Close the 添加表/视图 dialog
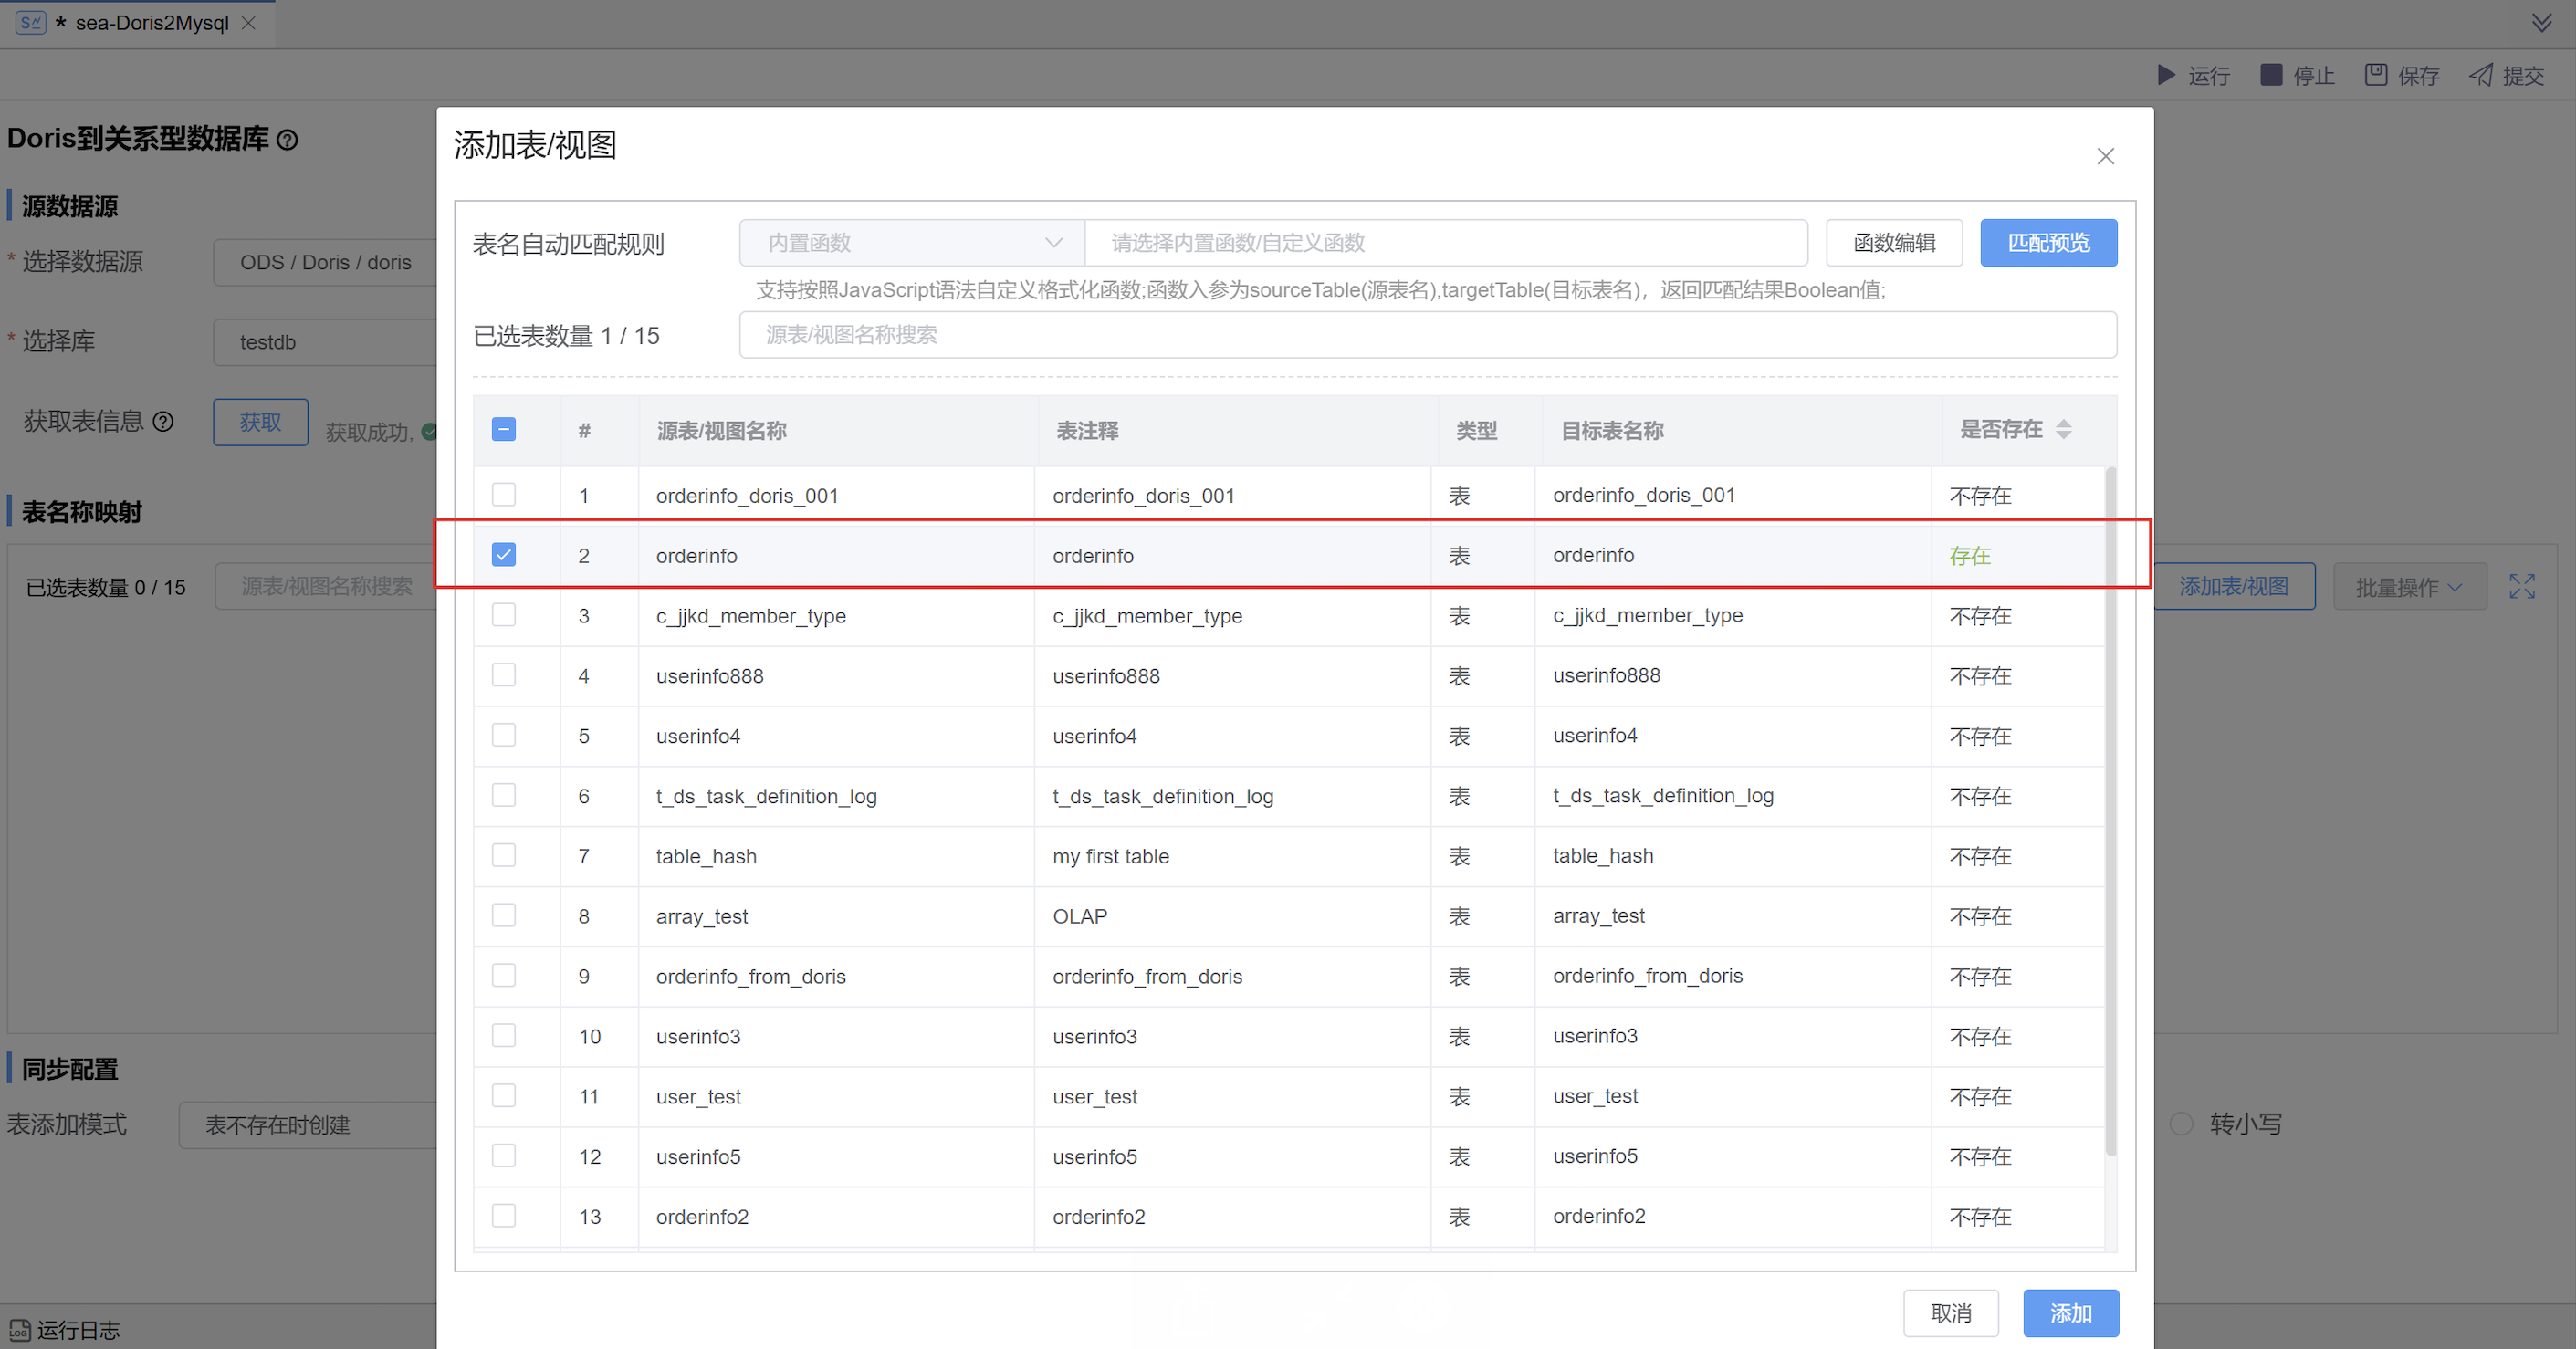 point(2105,157)
